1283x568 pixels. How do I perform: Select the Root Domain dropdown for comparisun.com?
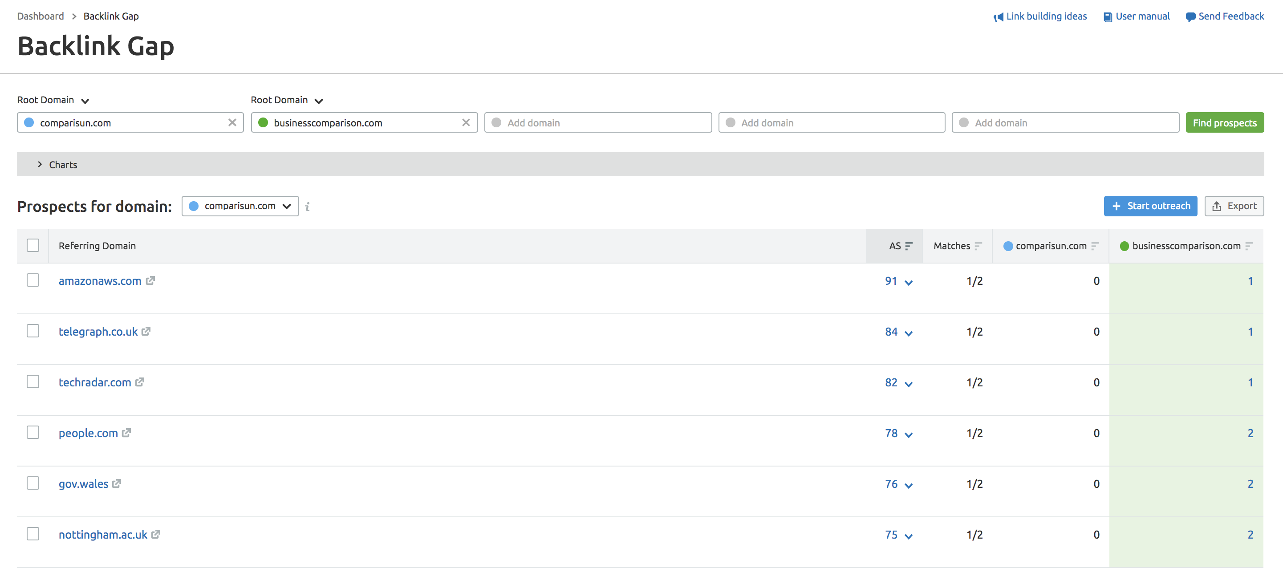(x=53, y=100)
